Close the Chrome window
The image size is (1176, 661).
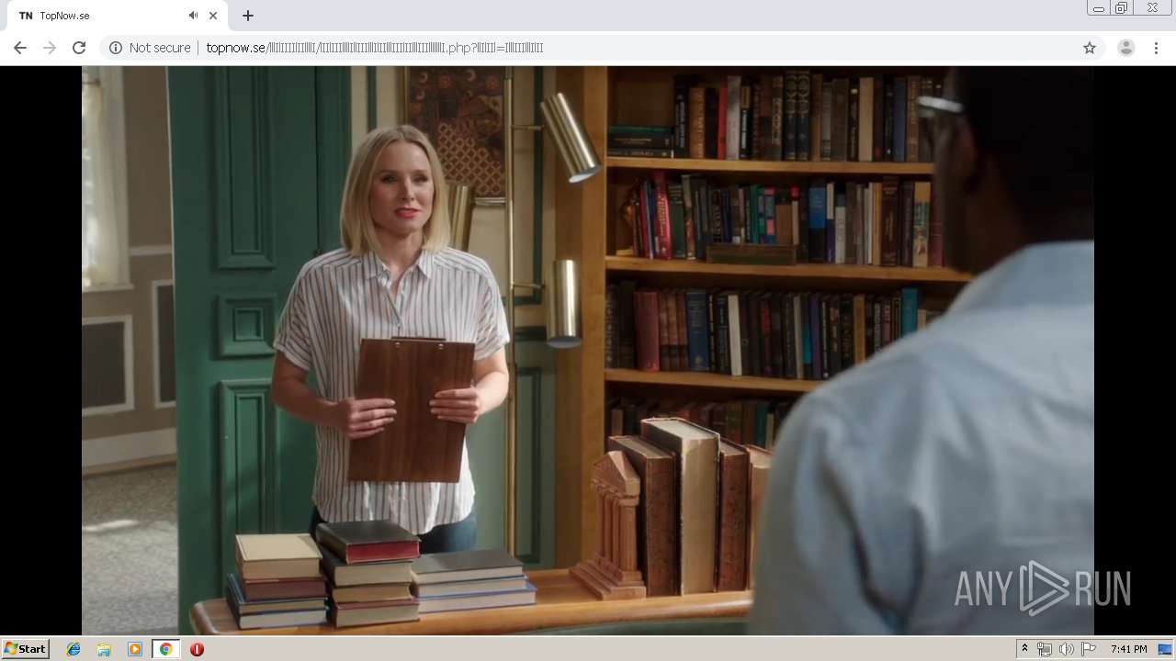1152,8
